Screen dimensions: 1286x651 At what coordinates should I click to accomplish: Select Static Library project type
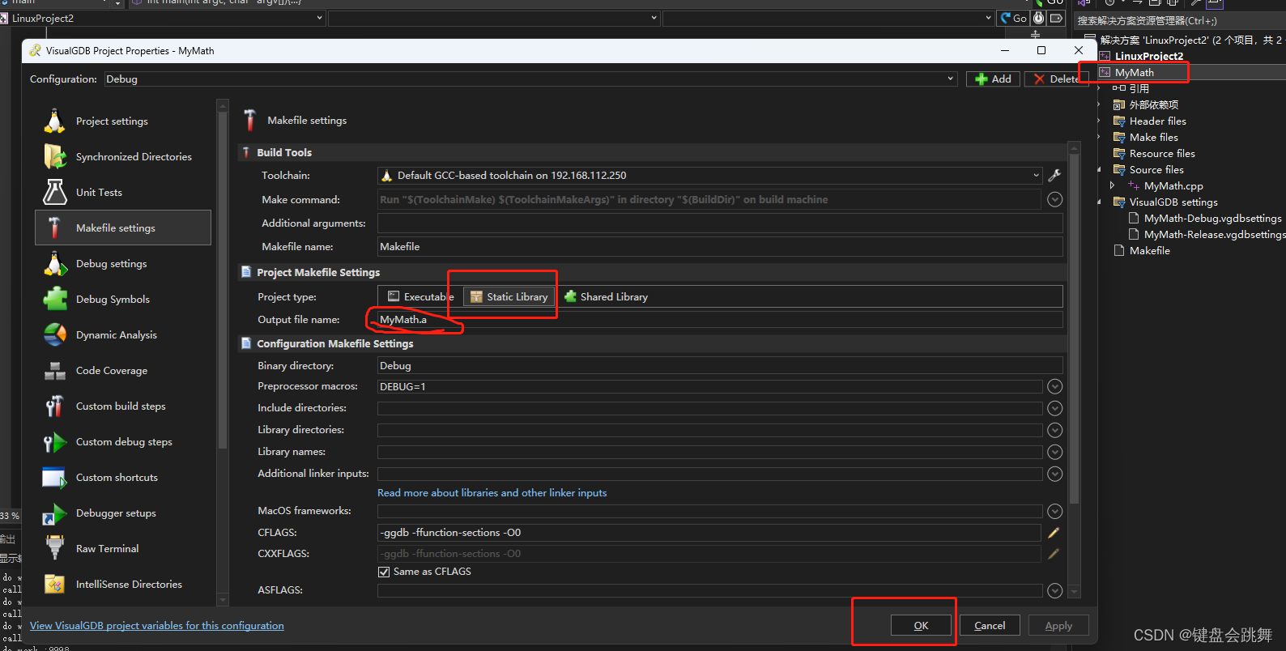pyautogui.click(x=509, y=297)
